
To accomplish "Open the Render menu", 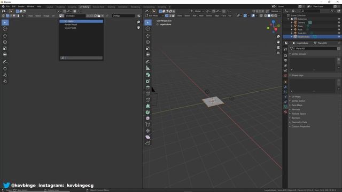I will pyautogui.click(x=21, y=6).
